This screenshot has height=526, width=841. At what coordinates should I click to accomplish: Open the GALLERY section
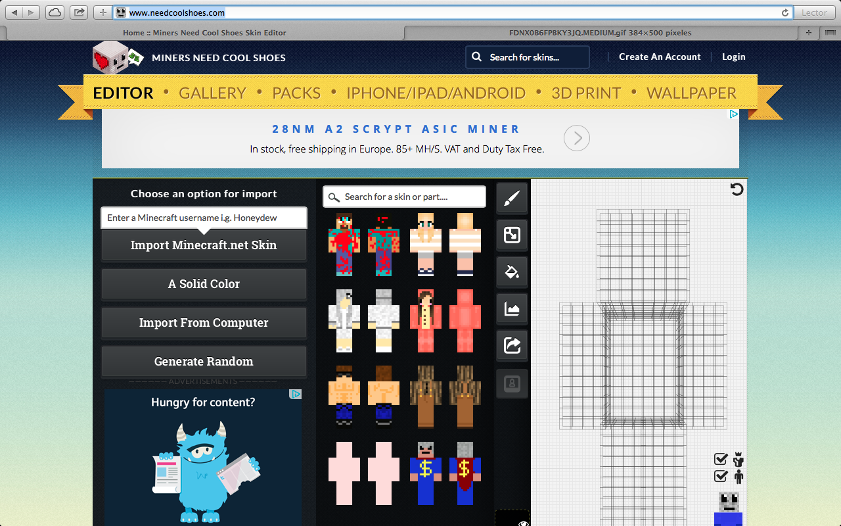pyautogui.click(x=212, y=93)
